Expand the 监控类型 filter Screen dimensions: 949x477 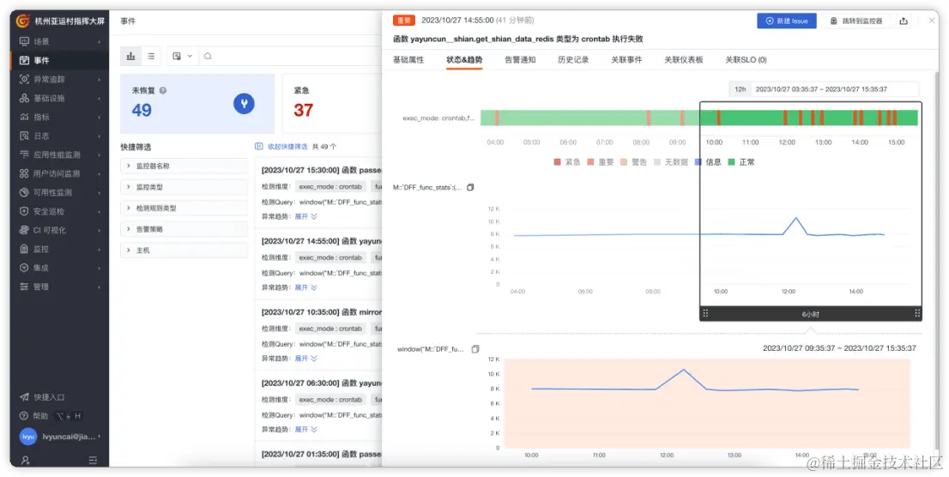[x=184, y=187]
